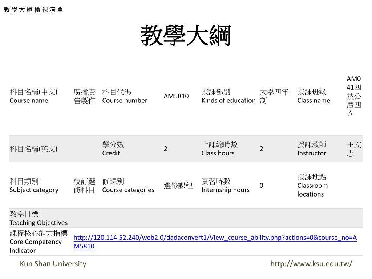Click the Instructor label
Screen dimensions: 372x279
pyautogui.click(x=312, y=149)
